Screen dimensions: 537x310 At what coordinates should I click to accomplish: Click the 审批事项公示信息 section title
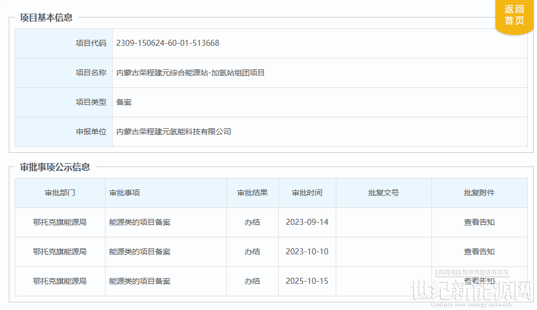point(55,167)
